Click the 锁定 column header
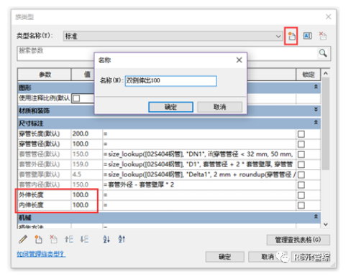This screenshot has width=356, height=279. coord(309,75)
